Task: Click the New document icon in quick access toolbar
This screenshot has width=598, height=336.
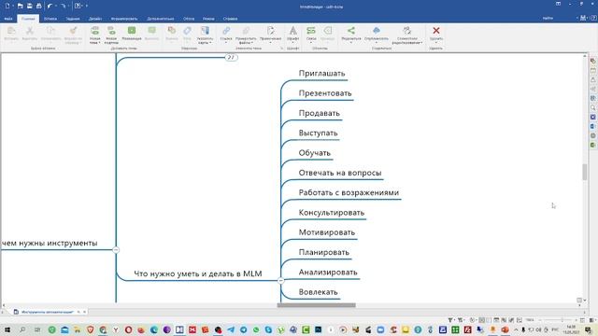Action: coord(7,6)
